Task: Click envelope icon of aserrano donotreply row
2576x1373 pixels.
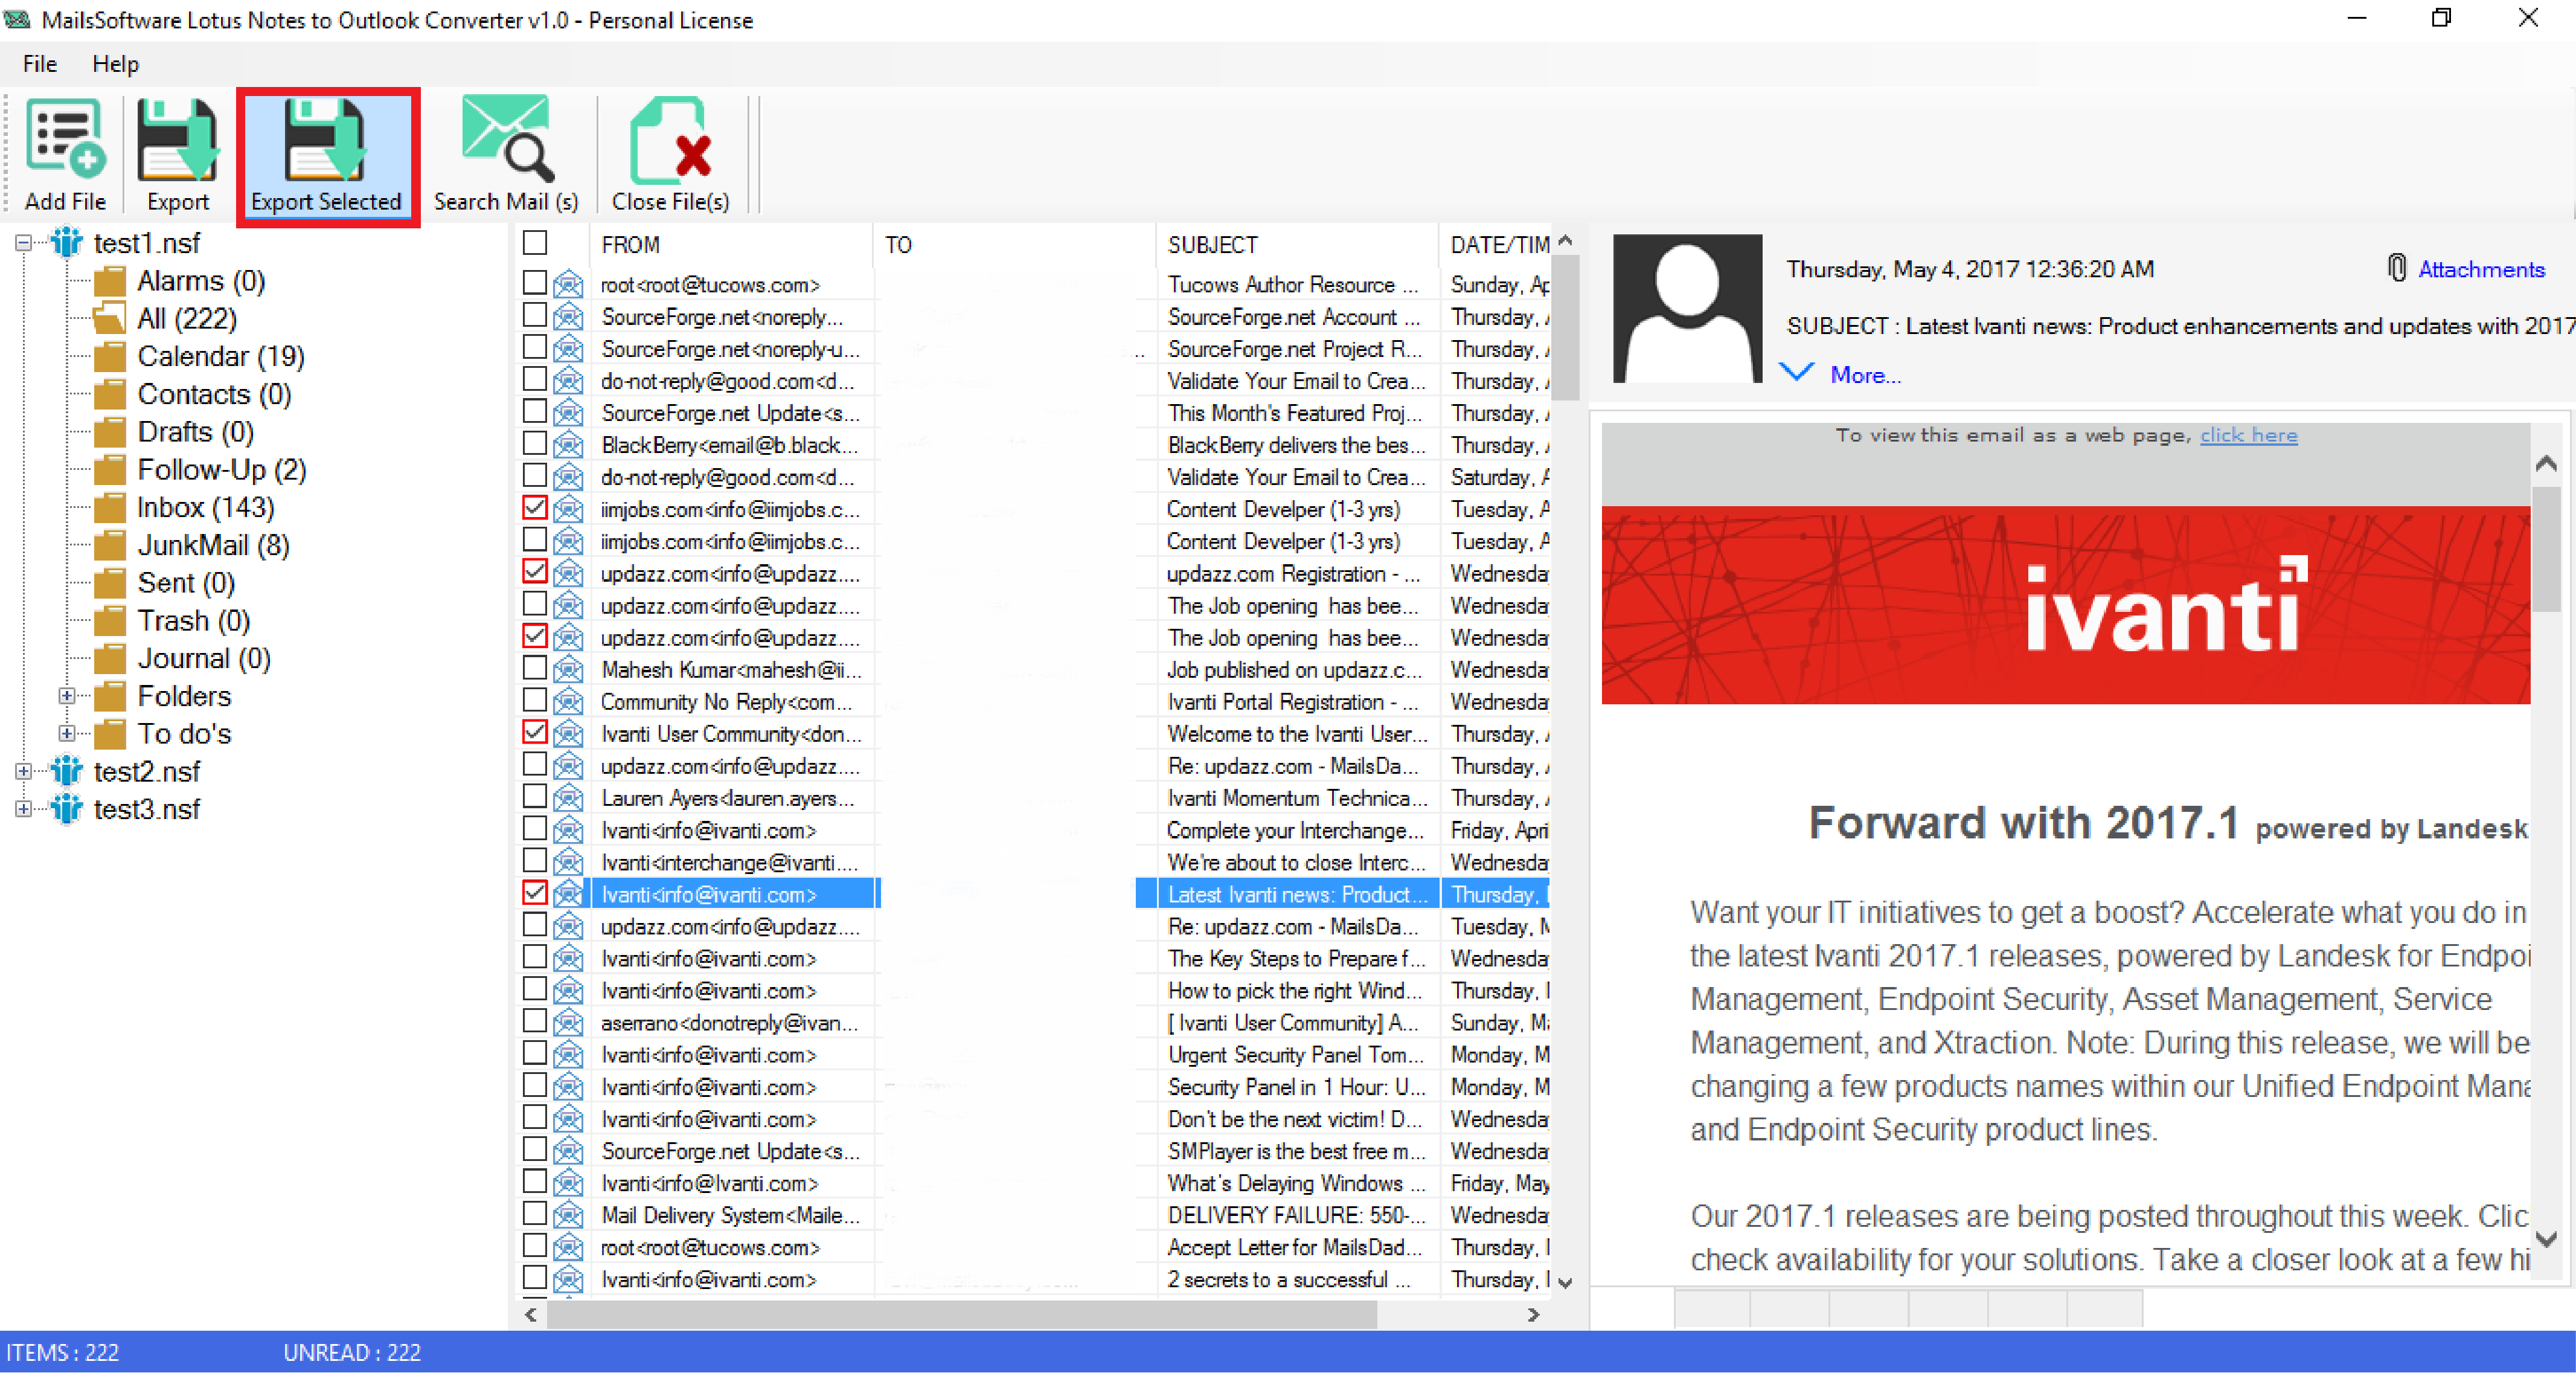Action: (568, 1023)
